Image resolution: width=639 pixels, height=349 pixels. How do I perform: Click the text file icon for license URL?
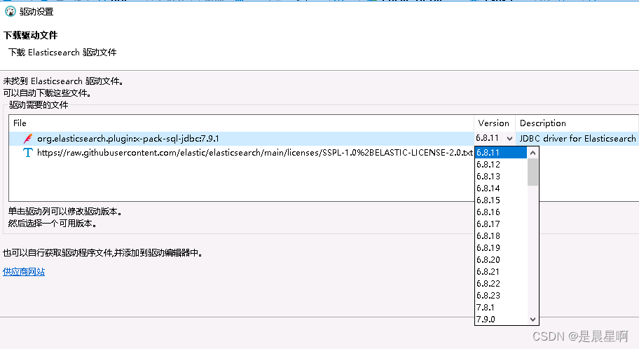click(x=28, y=153)
